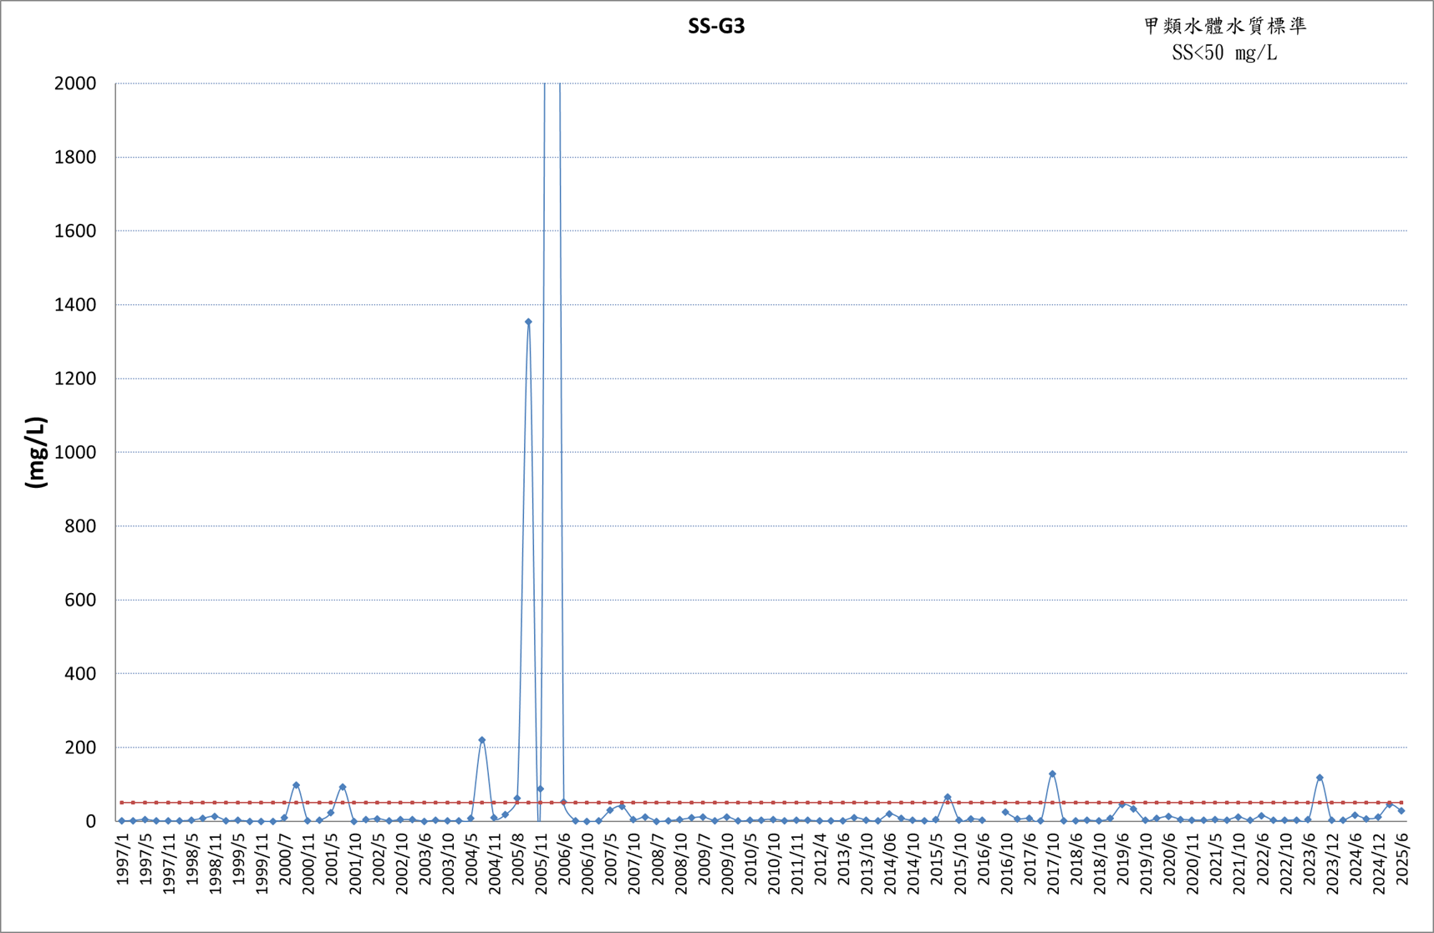Click the 2017/10 x-axis date label
Screen dimensions: 1434x933
pyautogui.click(x=1054, y=863)
